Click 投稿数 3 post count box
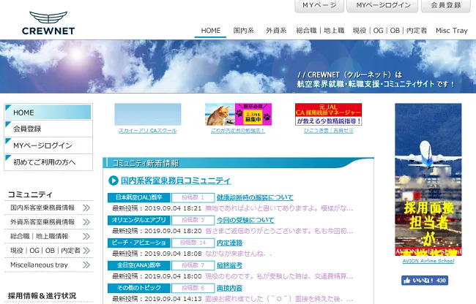The image size is (476, 304). pyautogui.click(x=193, y=220)
